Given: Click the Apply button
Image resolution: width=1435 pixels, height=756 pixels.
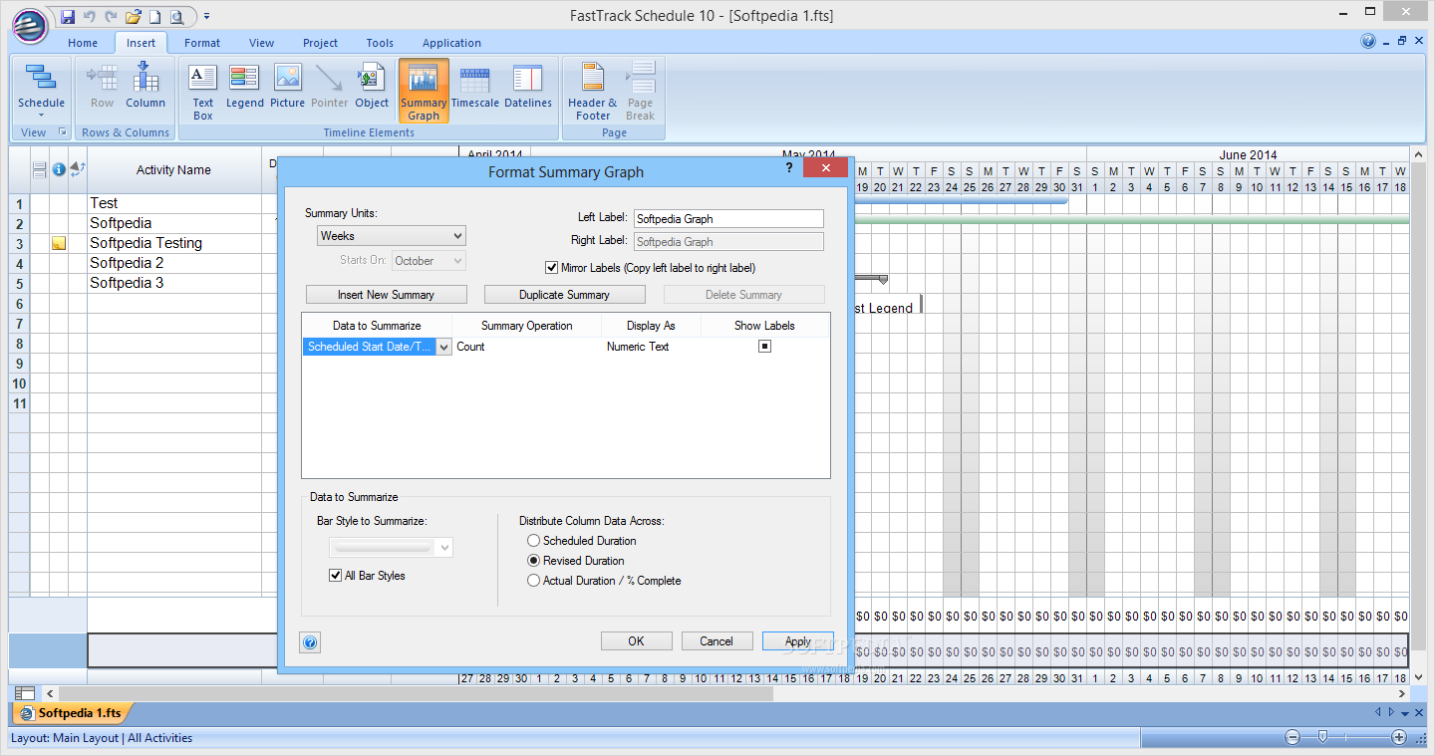Looking at the screenshot, I should [798, 641].
